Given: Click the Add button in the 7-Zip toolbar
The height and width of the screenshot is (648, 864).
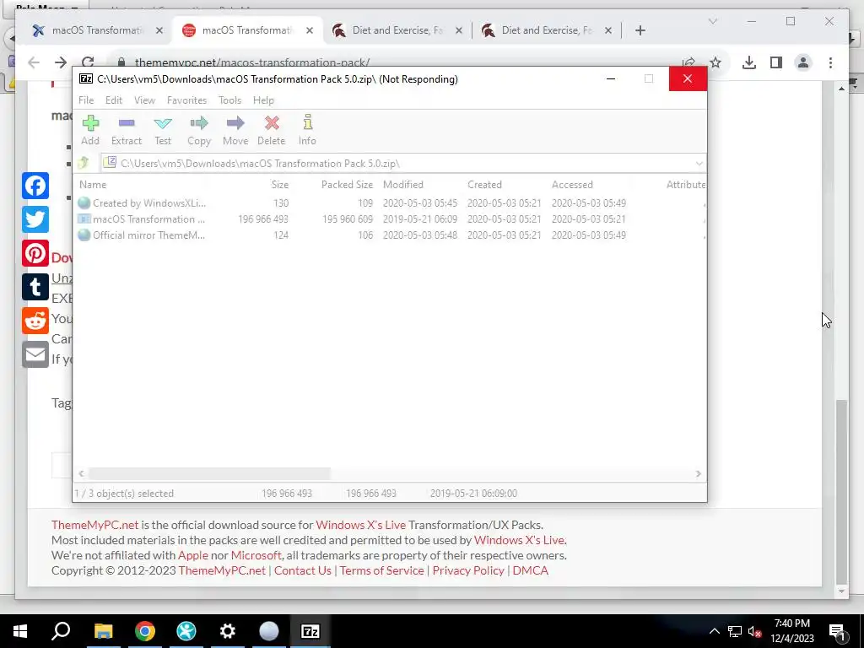Looking at the screenshot, I should [x=90, y=130].
